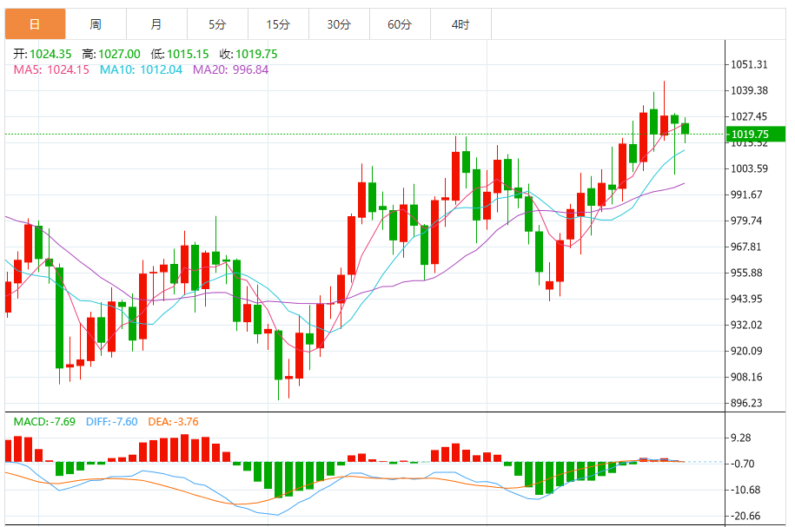
Task: Click the 943.95 price axis label
Action: coord(746,299)
